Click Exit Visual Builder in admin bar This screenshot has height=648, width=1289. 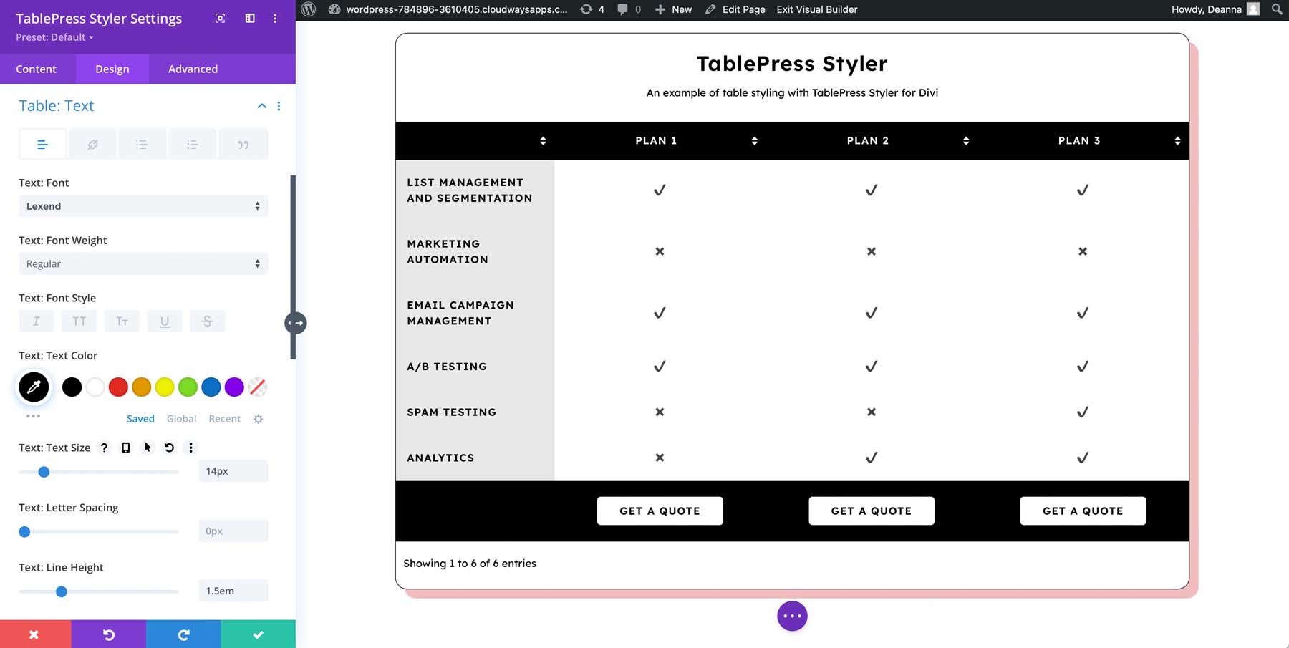click(x=816, y=9)
